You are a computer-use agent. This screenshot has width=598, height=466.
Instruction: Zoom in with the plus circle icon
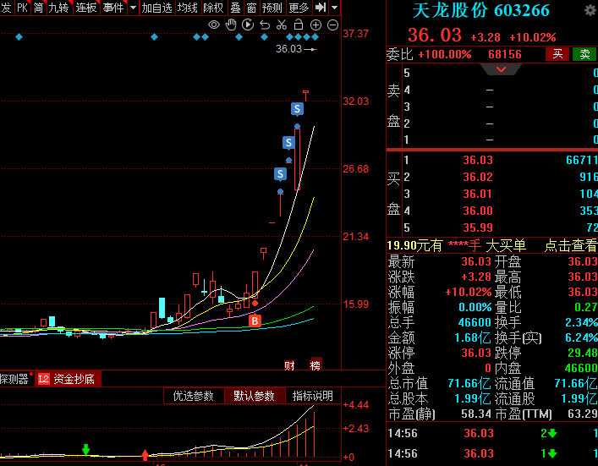pos(315,25)
